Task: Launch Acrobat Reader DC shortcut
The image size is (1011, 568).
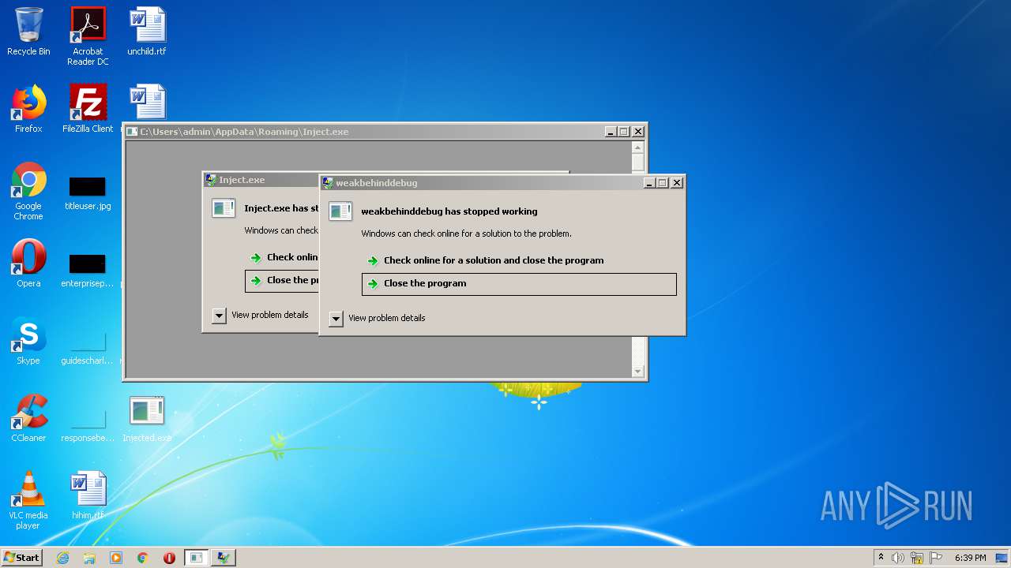Action: coord(88,36)
